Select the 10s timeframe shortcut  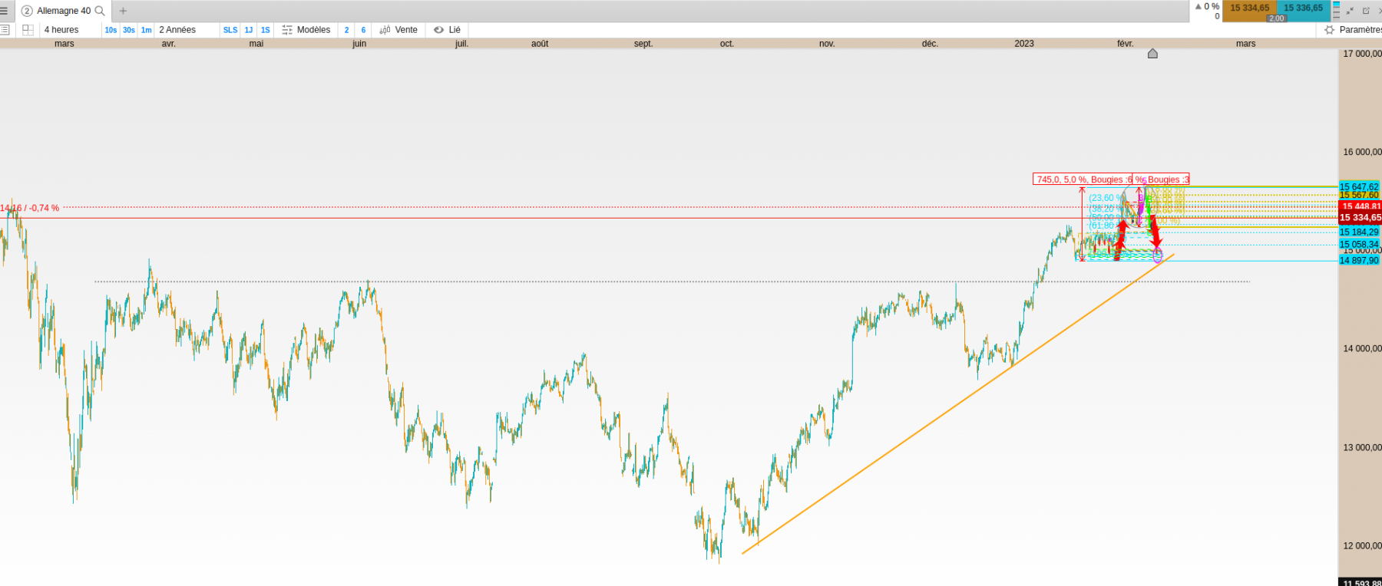tap(111, 30)
